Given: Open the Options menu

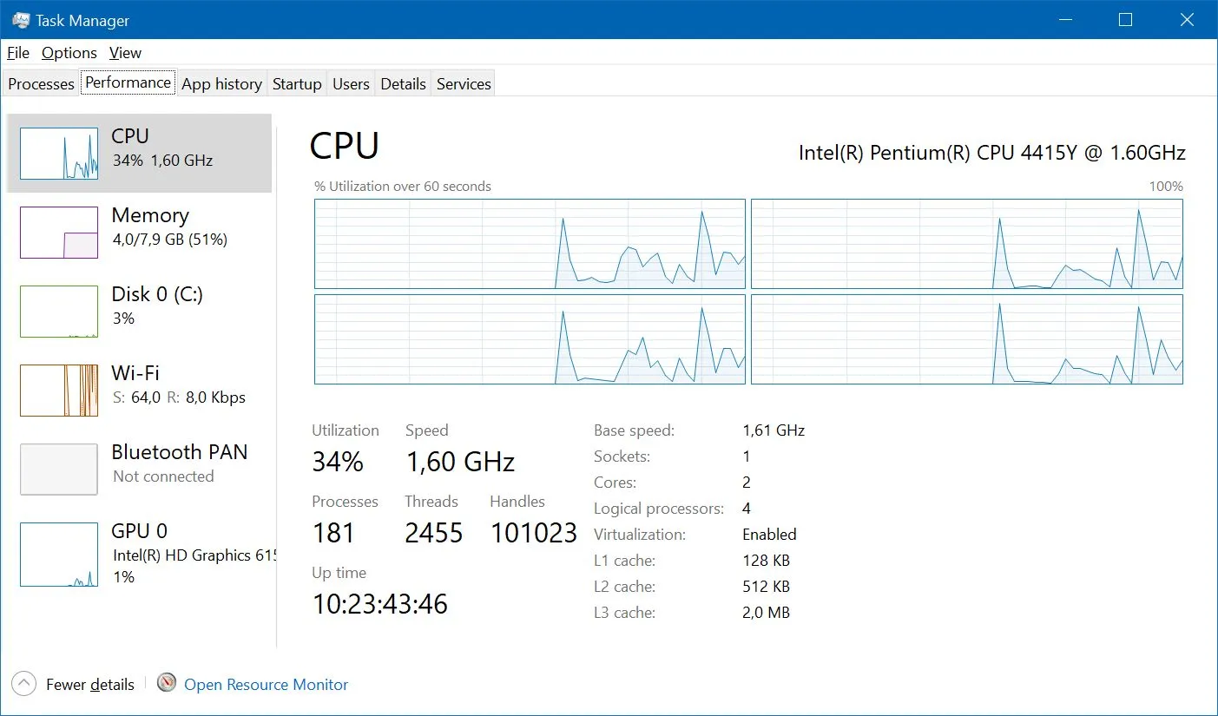Looking at the screenshot, I should click(x=69, y=53).
